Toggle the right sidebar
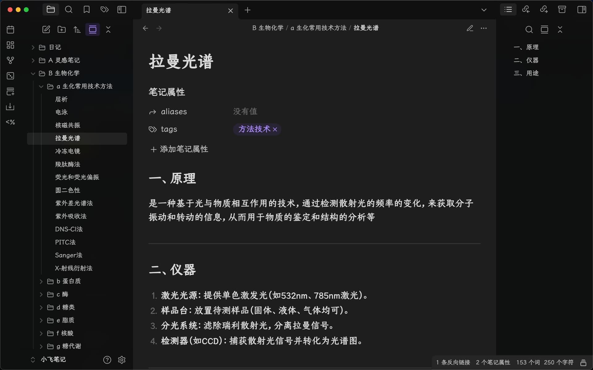This screenshot has width=593, height=370. pos(582,10)
